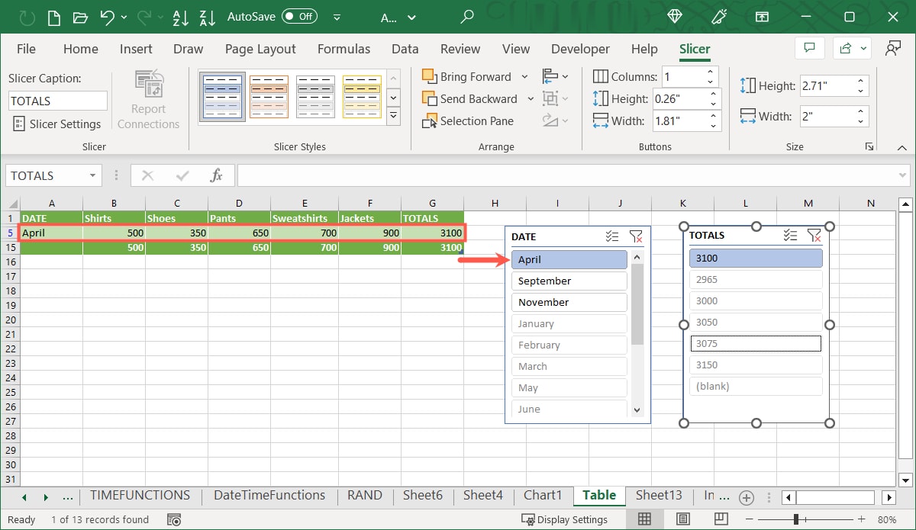916x530 pixels.
Task: Expand the Slicer Styles gallery
Action: point(393,116)
